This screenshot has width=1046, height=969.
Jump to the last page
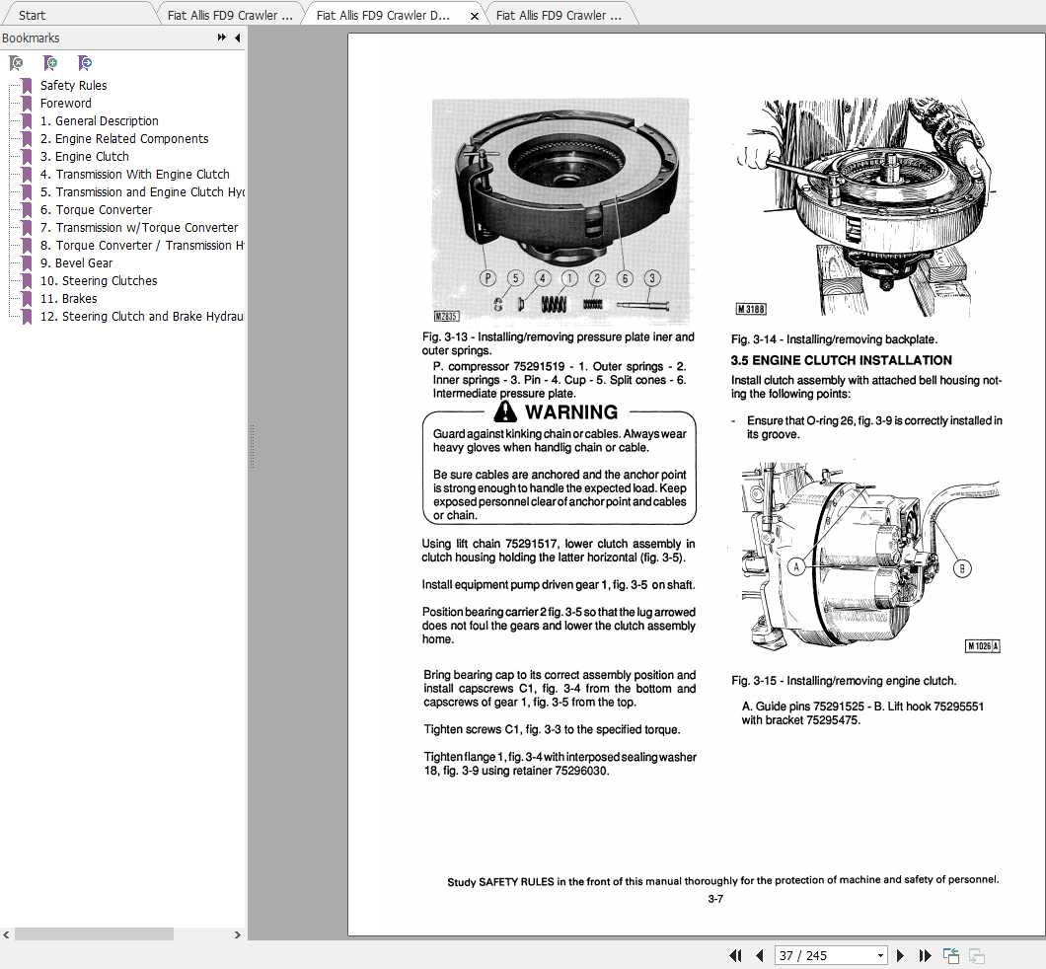[926, 955]
